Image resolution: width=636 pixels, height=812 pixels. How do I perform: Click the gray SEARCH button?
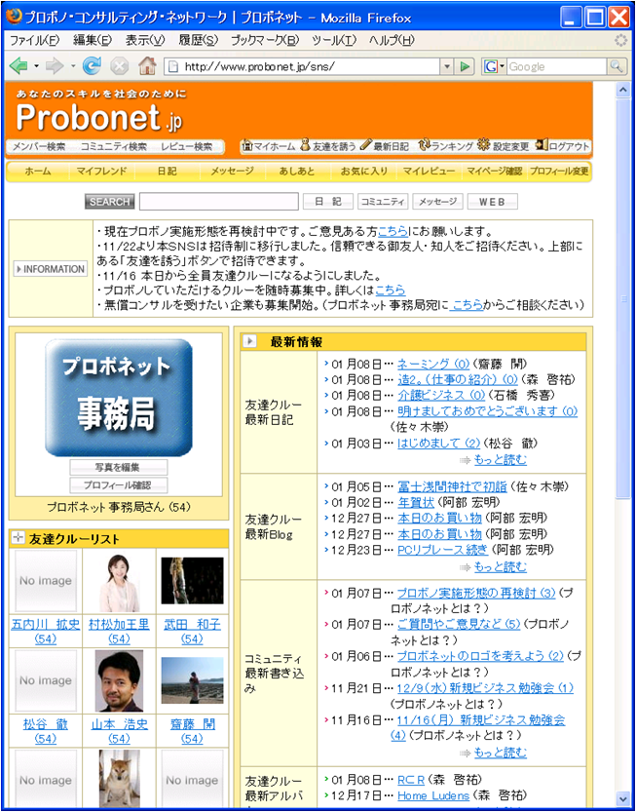(x=110, y=202)
